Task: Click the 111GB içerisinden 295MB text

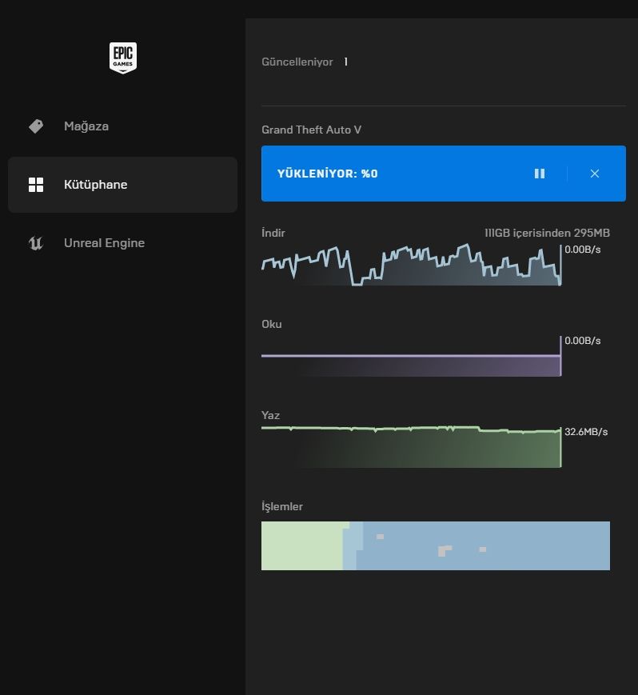Action: tap(547, 234)
